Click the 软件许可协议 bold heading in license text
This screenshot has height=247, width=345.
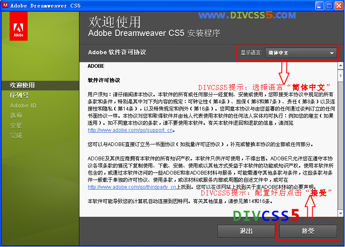pos(104,80)
